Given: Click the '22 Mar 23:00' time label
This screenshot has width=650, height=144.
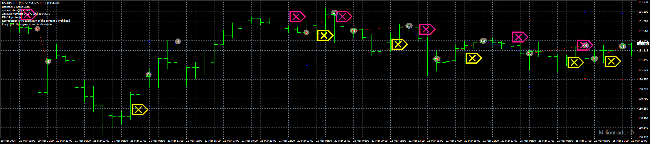Looking at the screenshot, I should click(509, 141).
